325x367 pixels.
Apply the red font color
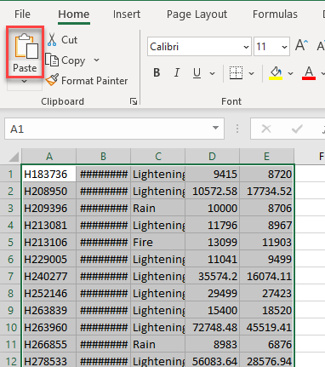pyautogui.click(x=309, y=73)
